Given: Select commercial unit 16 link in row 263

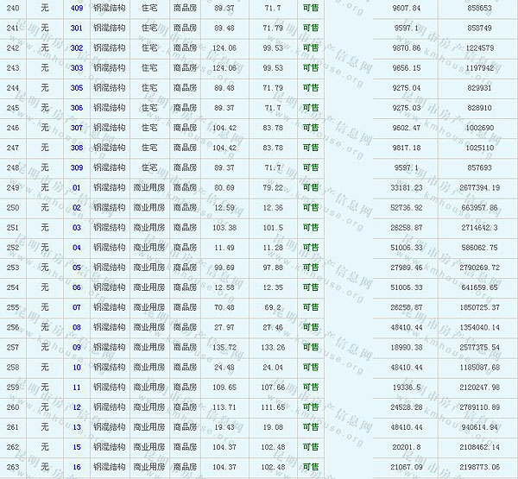Looking at the screenshot, I should (76, 467).
